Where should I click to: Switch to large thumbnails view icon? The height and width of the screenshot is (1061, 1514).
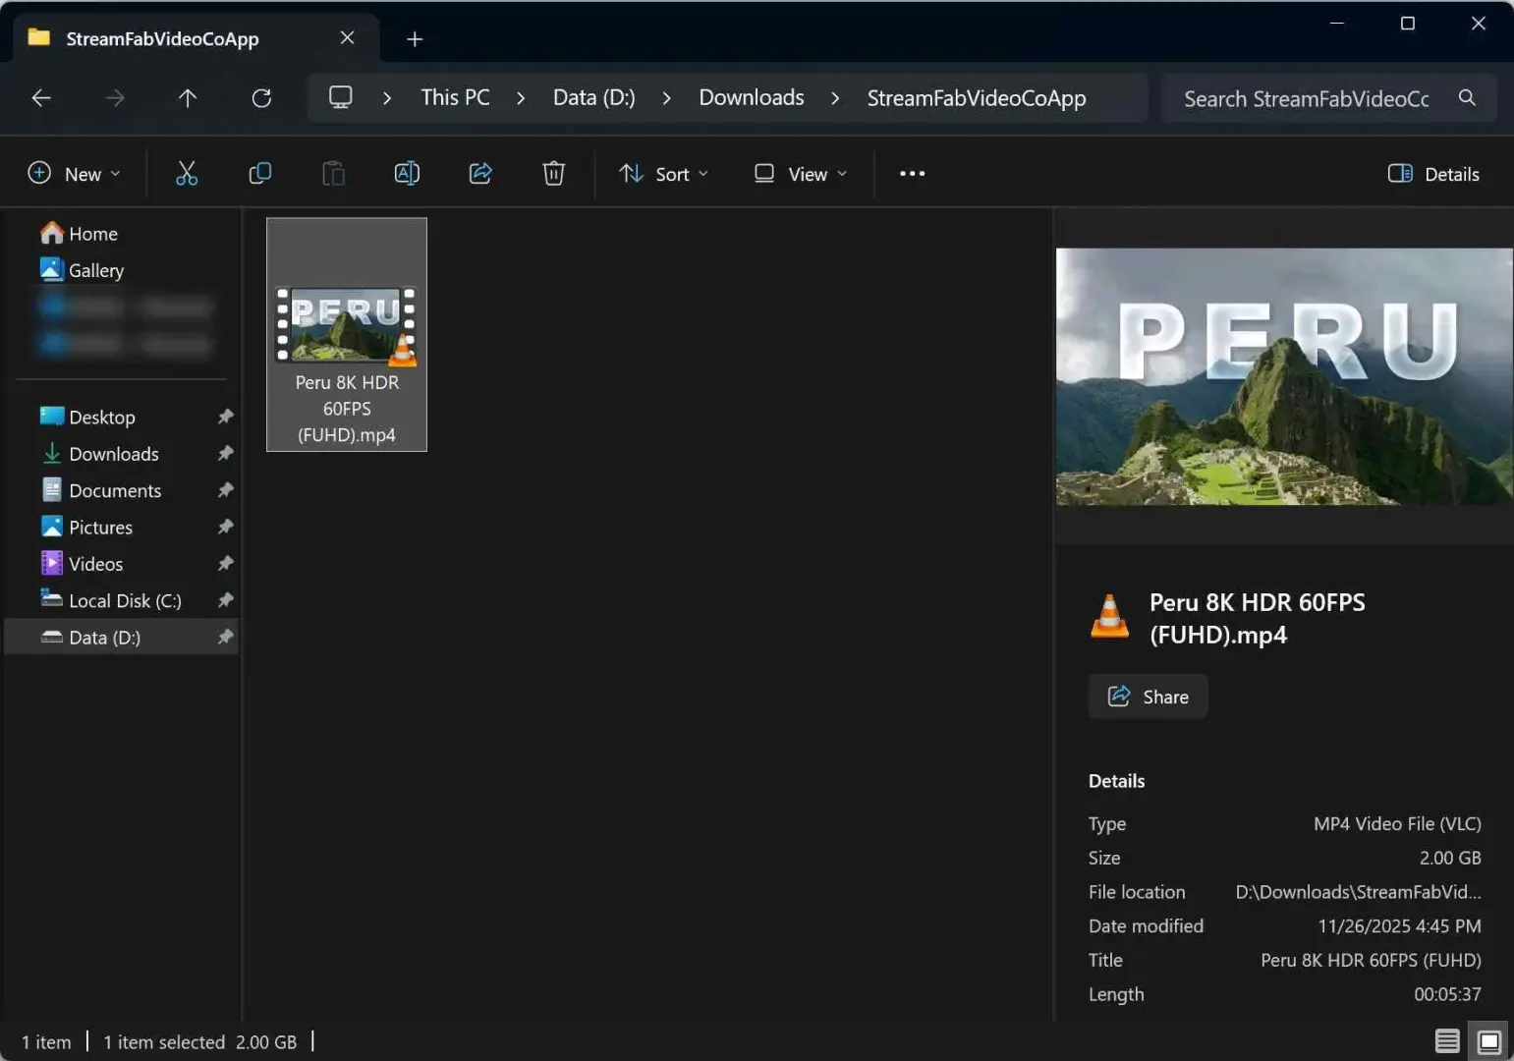[1489, 1040]
